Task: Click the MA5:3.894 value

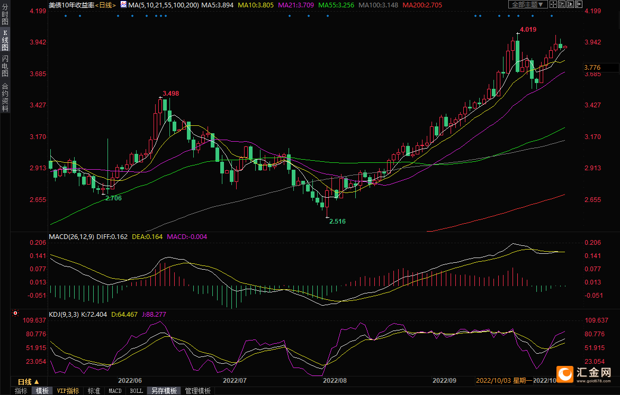Action: click(217, 5)
